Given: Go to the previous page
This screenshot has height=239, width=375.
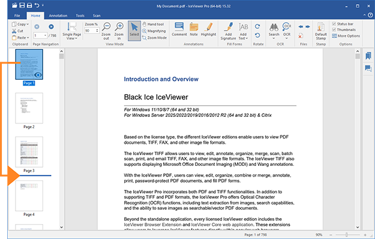Looking at the screenshot, I should click(37, 26).
